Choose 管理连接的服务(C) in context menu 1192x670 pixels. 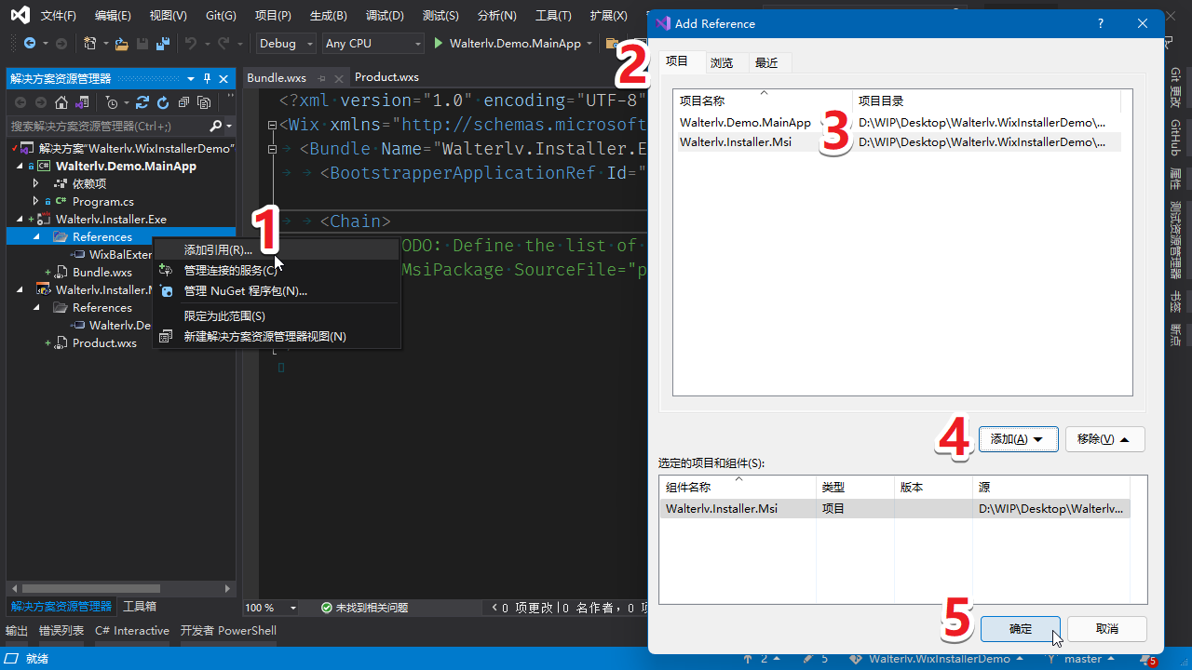tap(277, 270)
